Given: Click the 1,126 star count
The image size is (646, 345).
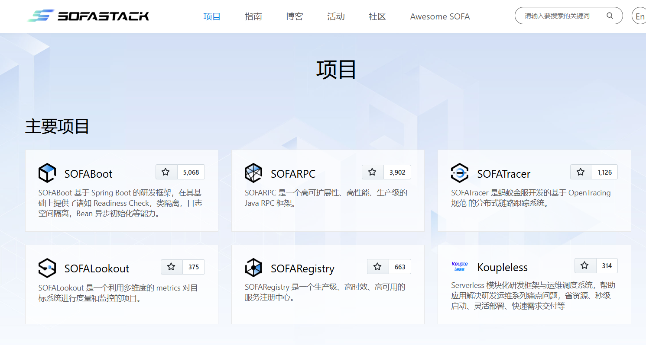Looking at the screenshot, I should [605, 172].
